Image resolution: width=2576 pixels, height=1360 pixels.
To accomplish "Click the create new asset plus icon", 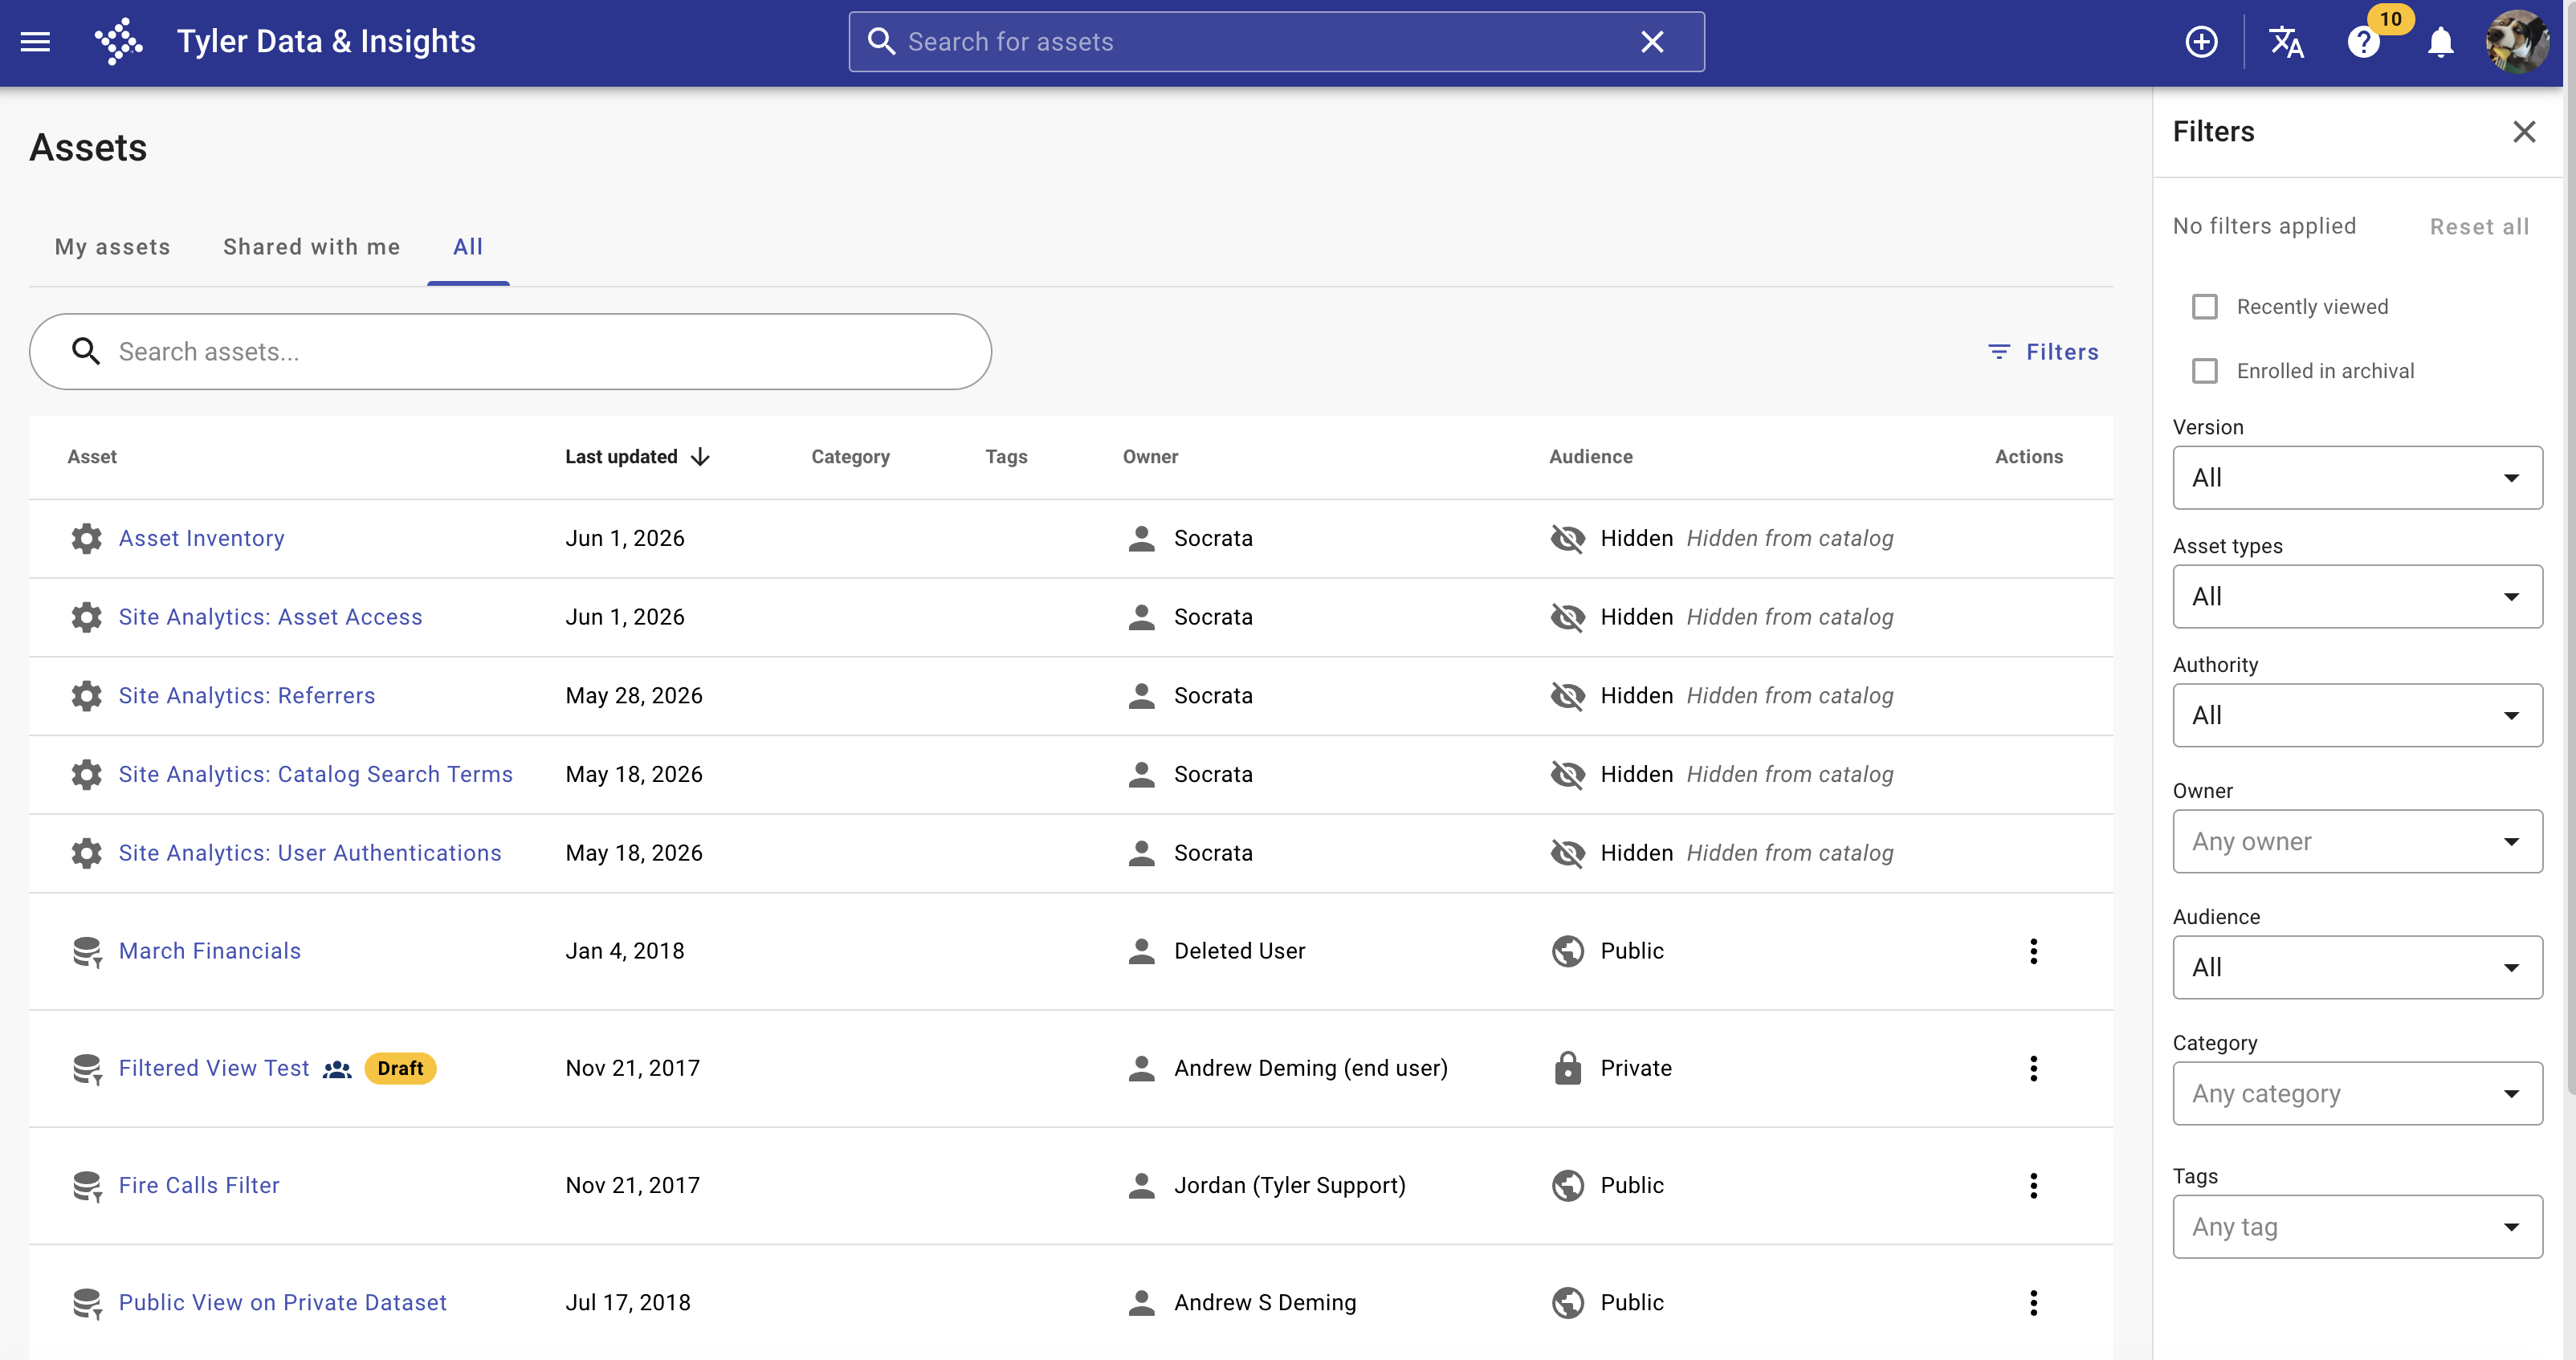I will click(2201, 42).
